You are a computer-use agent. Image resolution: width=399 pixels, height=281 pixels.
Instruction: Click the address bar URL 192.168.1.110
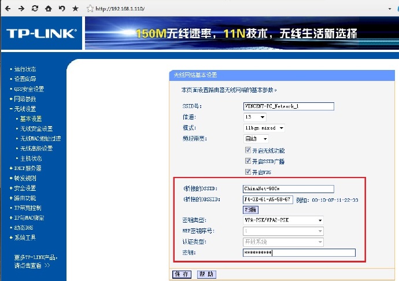[x=120, y=9]
